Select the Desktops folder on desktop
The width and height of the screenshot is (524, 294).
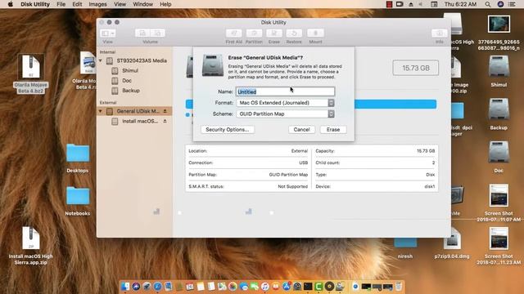(x=78, y=158)
